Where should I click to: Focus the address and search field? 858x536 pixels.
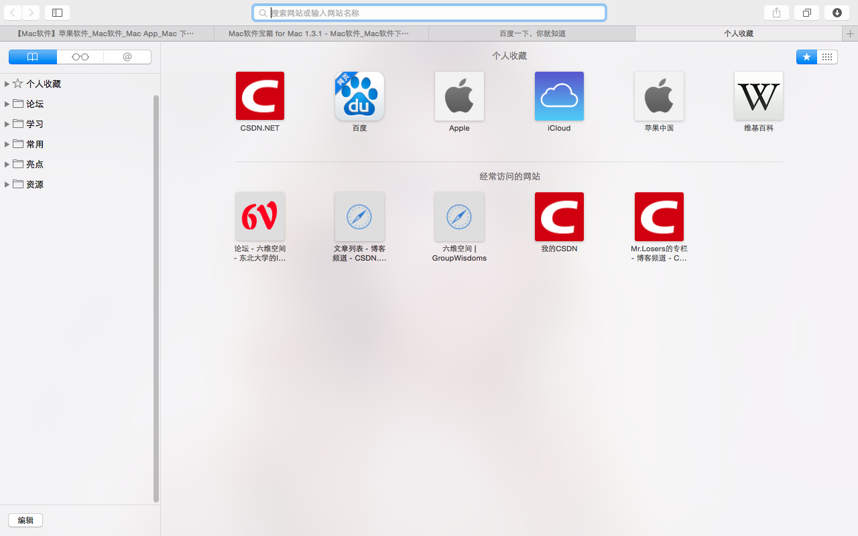[429, 13]
